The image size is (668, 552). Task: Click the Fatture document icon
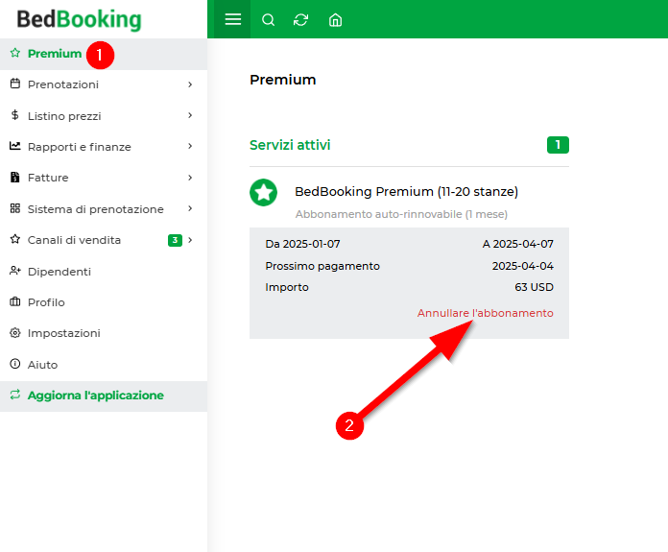pyautogui.click(x=15, y=177)
